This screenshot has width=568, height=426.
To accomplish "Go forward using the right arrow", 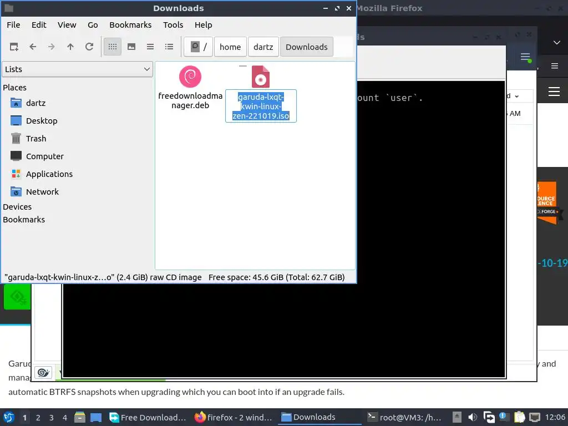I will (x=52, y=47).
